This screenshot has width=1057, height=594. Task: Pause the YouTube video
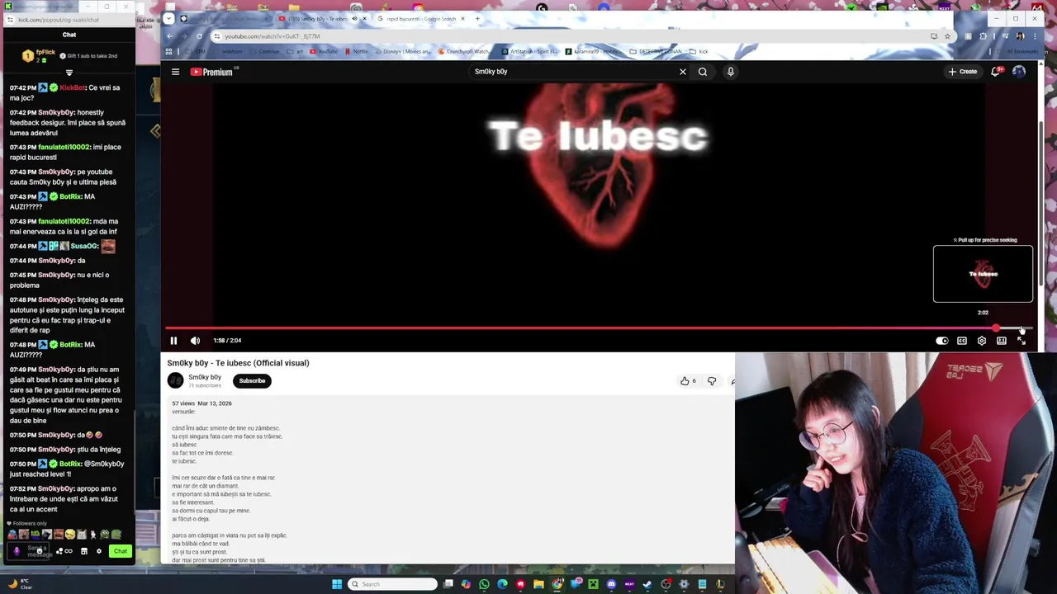tap(173, 341)
